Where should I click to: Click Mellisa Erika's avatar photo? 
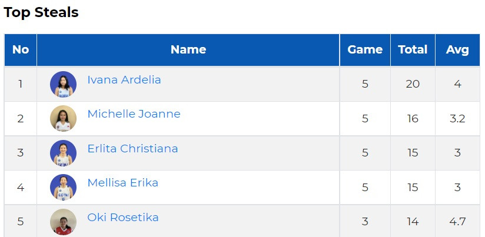tap(63, 187)
